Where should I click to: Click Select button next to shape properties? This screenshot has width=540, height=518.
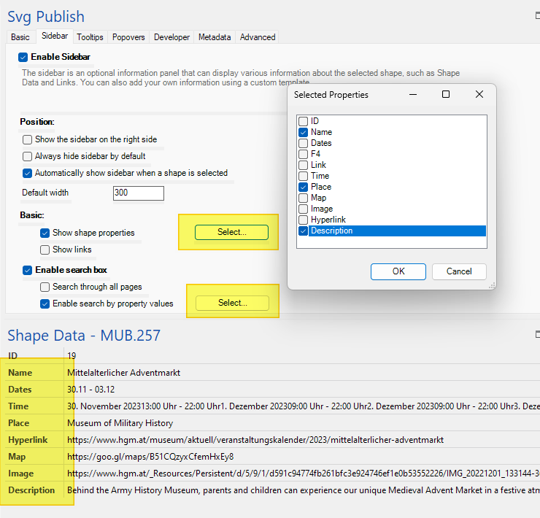[x=231, y=232]
